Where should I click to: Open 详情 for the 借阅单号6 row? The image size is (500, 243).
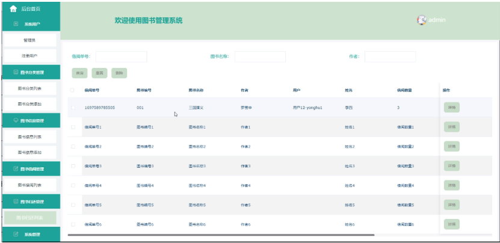451,224
